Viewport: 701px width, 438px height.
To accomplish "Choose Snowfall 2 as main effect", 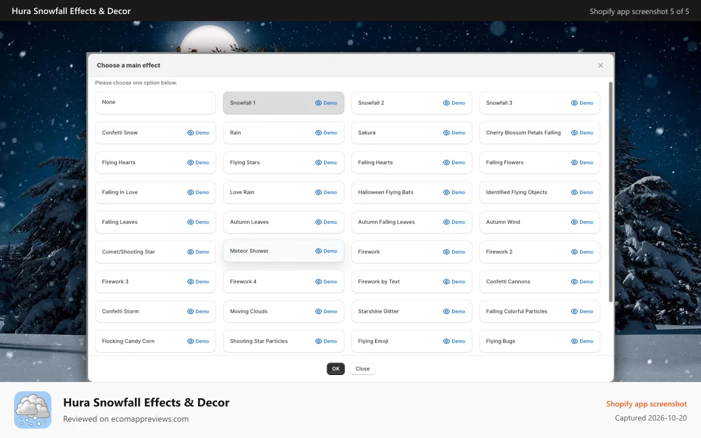I will [412, 103].
